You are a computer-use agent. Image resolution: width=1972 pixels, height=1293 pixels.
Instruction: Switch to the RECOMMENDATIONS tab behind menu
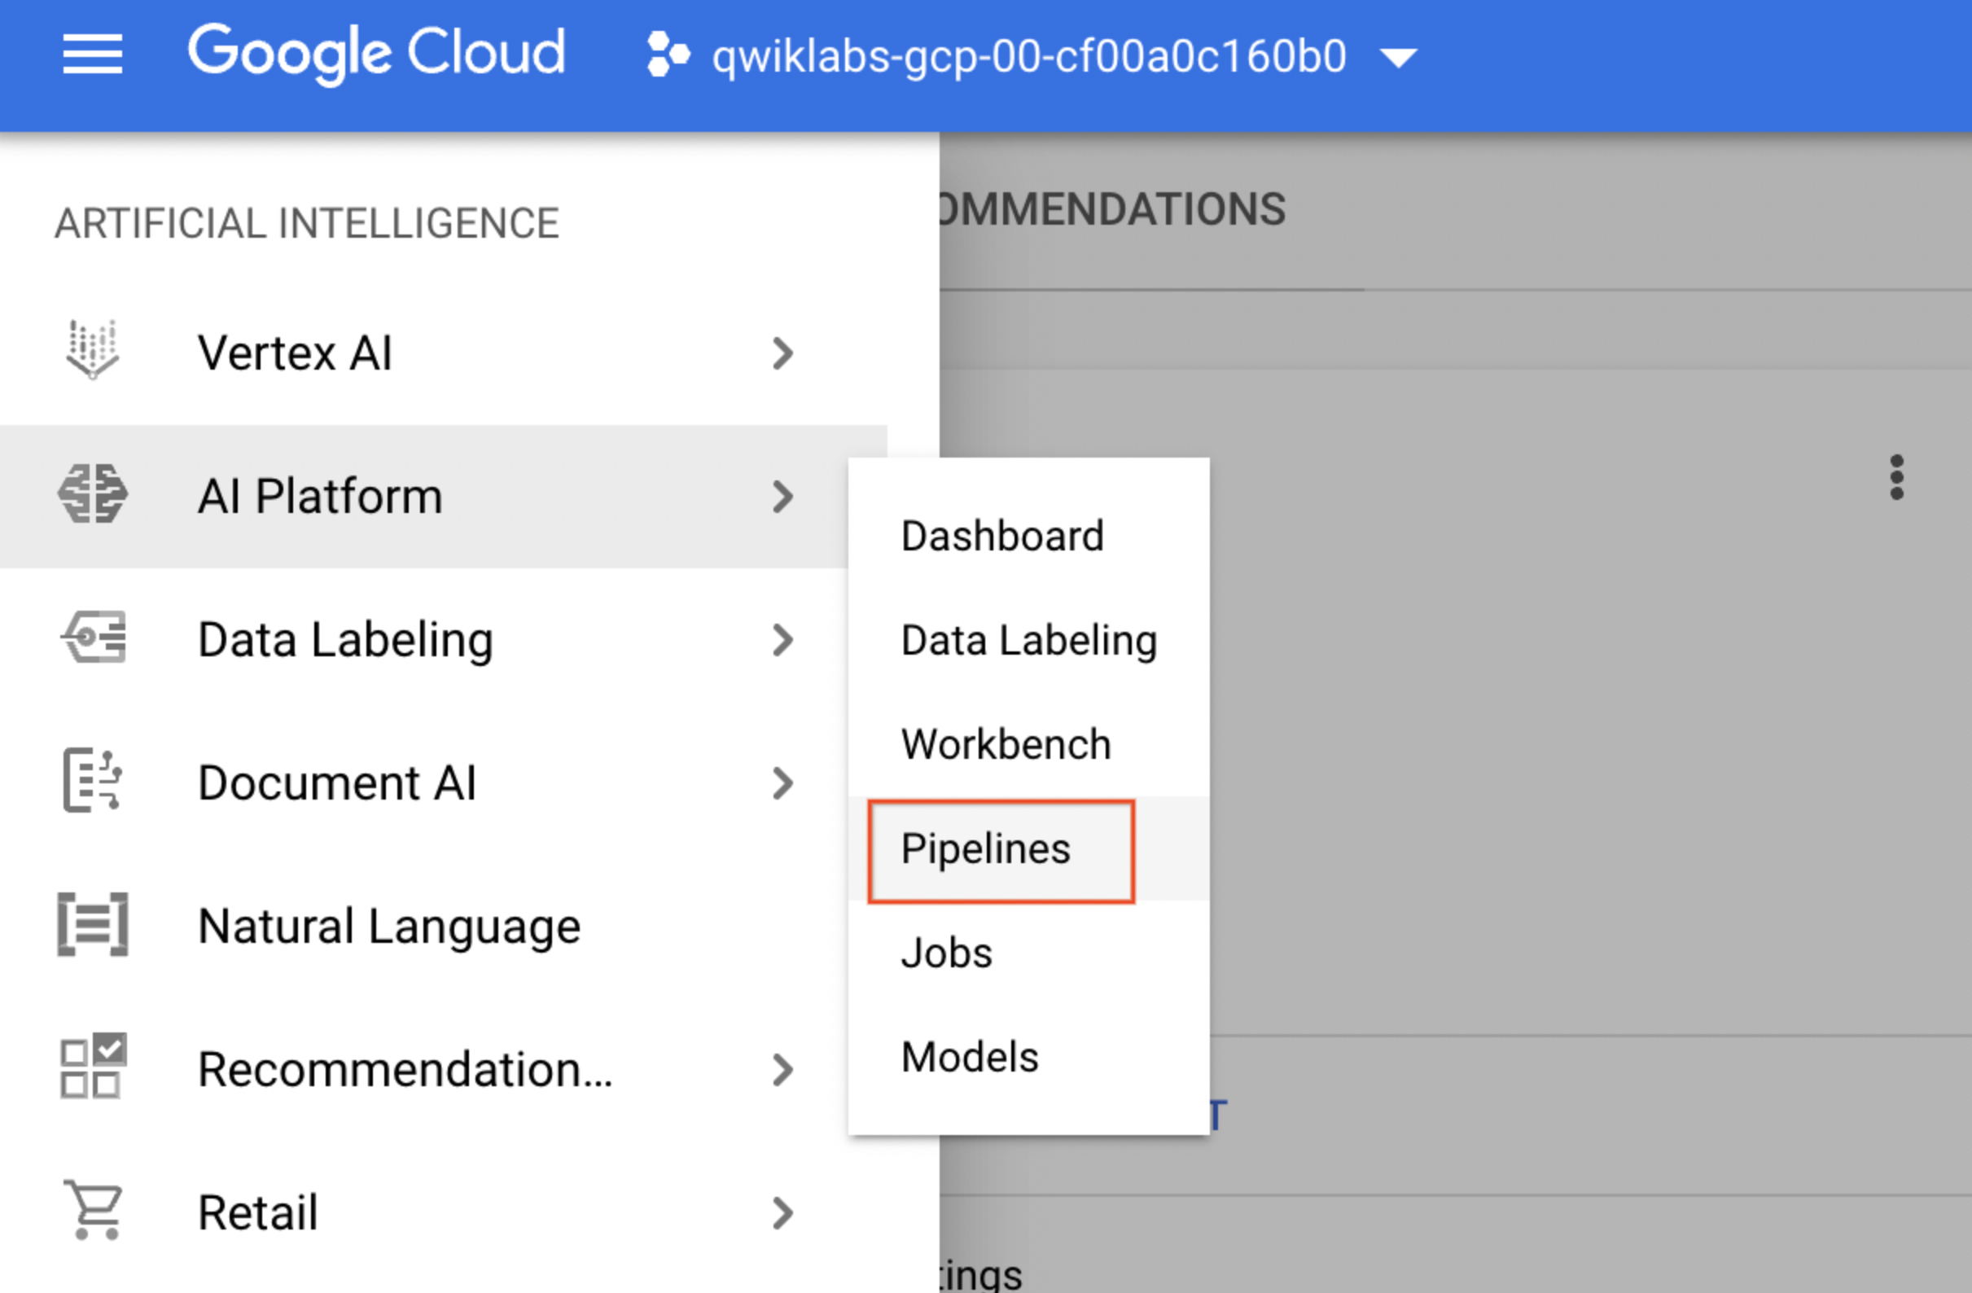pos(1115,210)
